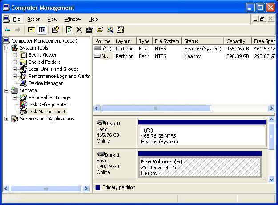
Task: Restore the inner MMC child window
Action: tap(262, 19)
